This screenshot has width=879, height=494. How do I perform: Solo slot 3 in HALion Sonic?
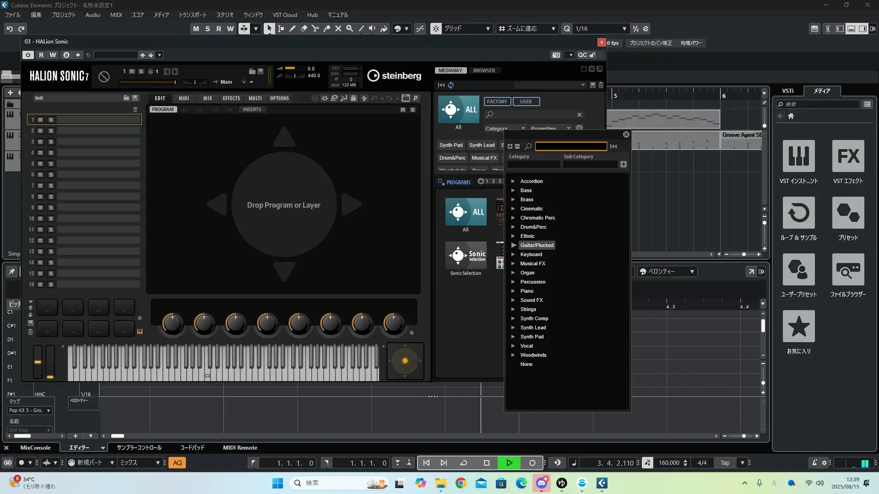(x=51, y=142)
